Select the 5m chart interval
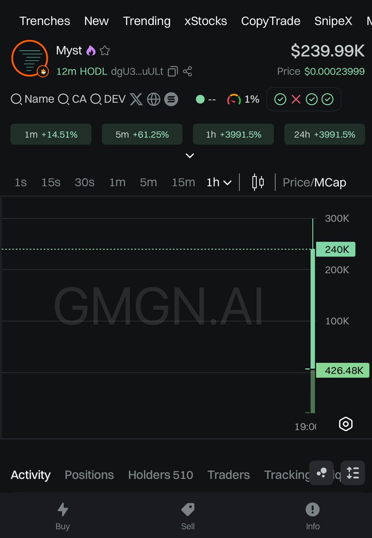The image size is (372, 538). [148, 183]
